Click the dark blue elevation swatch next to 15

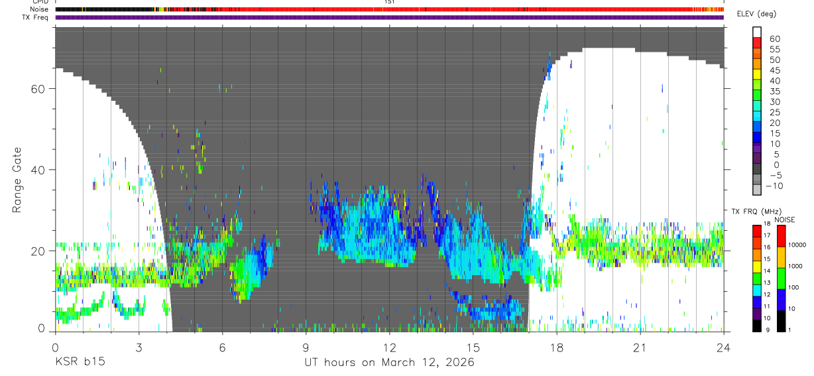tap(757, 136)
